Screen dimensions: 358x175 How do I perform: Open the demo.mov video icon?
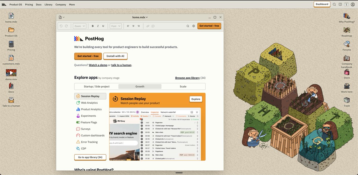pyautogui.click(x=11, y=73)
